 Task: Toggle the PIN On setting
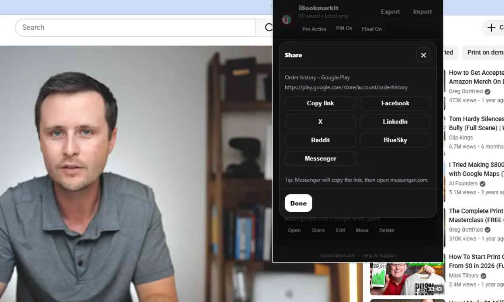[x=344, y=29]
